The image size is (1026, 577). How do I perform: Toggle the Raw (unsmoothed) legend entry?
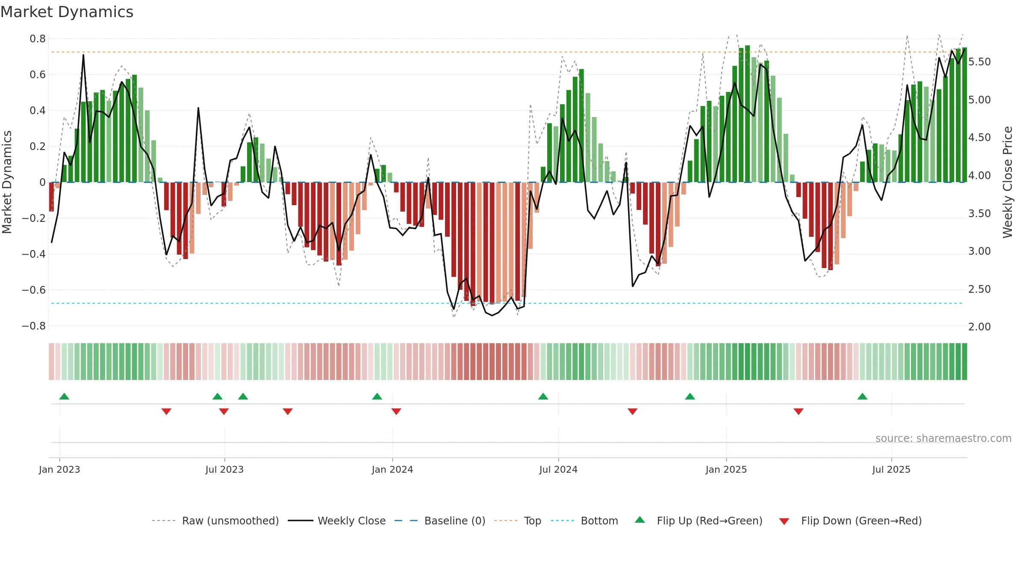click(x=215, y=521)
